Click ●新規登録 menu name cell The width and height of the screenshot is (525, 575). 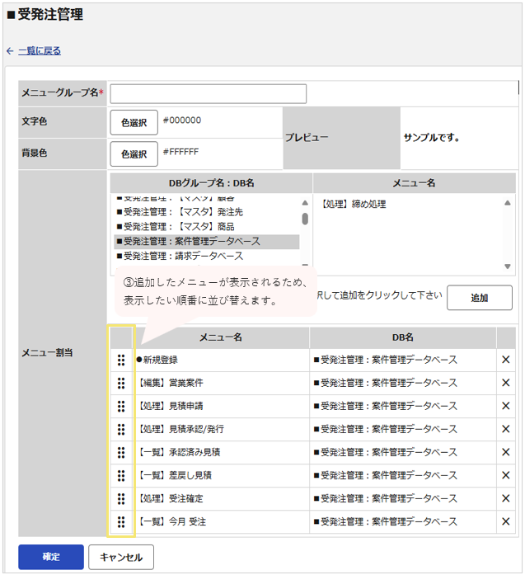pyautogui.click(x=221, y=361)
